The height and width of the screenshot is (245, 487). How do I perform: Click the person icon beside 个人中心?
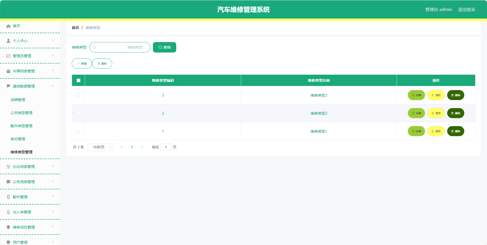point(8,41)
